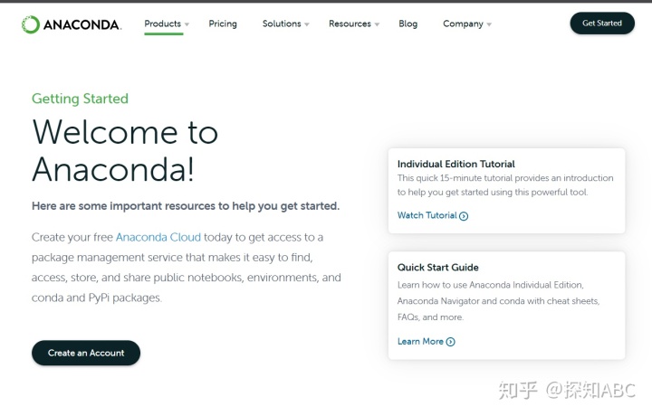Click the Getting Started green label
652x416 pixels.
click(x=80, y=99)
